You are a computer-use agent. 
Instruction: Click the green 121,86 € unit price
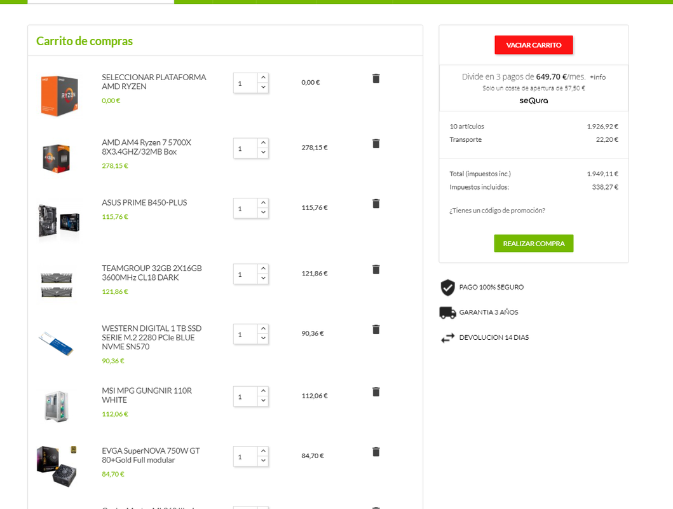pos(115,291)
